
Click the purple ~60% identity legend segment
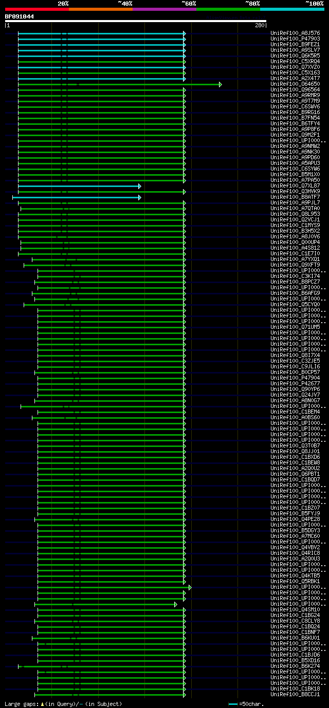pos(164,9)
